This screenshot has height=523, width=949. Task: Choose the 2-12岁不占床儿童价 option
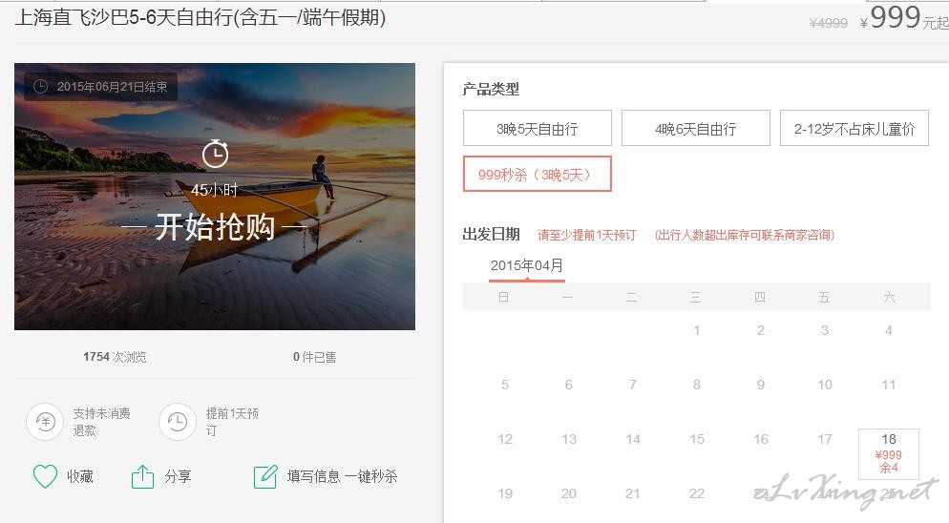click(x=854, y=128)
